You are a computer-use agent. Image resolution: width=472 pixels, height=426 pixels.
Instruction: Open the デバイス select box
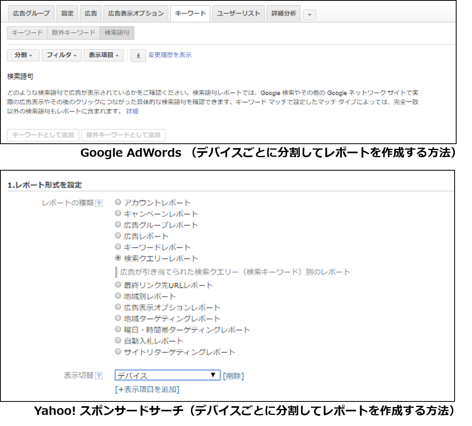[167, 375]
